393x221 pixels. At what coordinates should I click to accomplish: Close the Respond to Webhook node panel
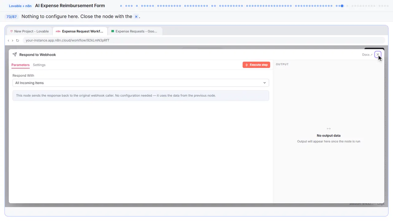[378, 55]
